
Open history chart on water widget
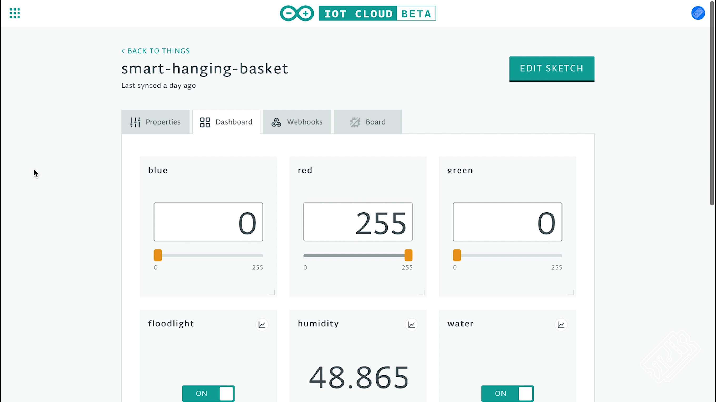click(x=561, y=324)
